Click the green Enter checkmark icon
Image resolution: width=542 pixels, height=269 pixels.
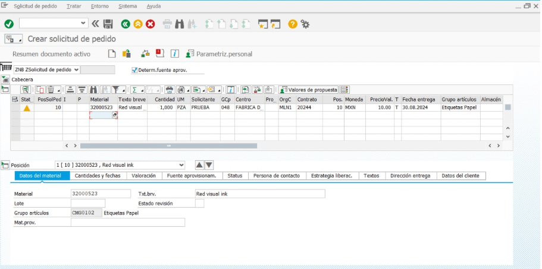click(9, 24)
